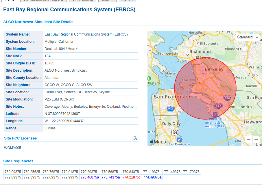Select Oakland Airport plane icon on map
The height and width of the screenshot is (186, 262).
point(215,114)
